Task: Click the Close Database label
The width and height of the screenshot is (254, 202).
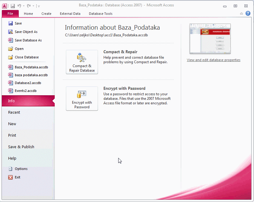Action: 27,57
